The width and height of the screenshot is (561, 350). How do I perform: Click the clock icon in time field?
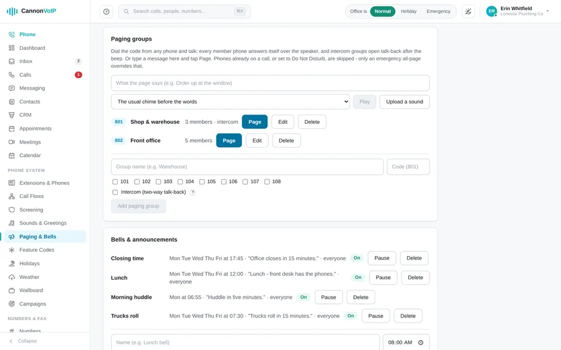click(421, 343)
